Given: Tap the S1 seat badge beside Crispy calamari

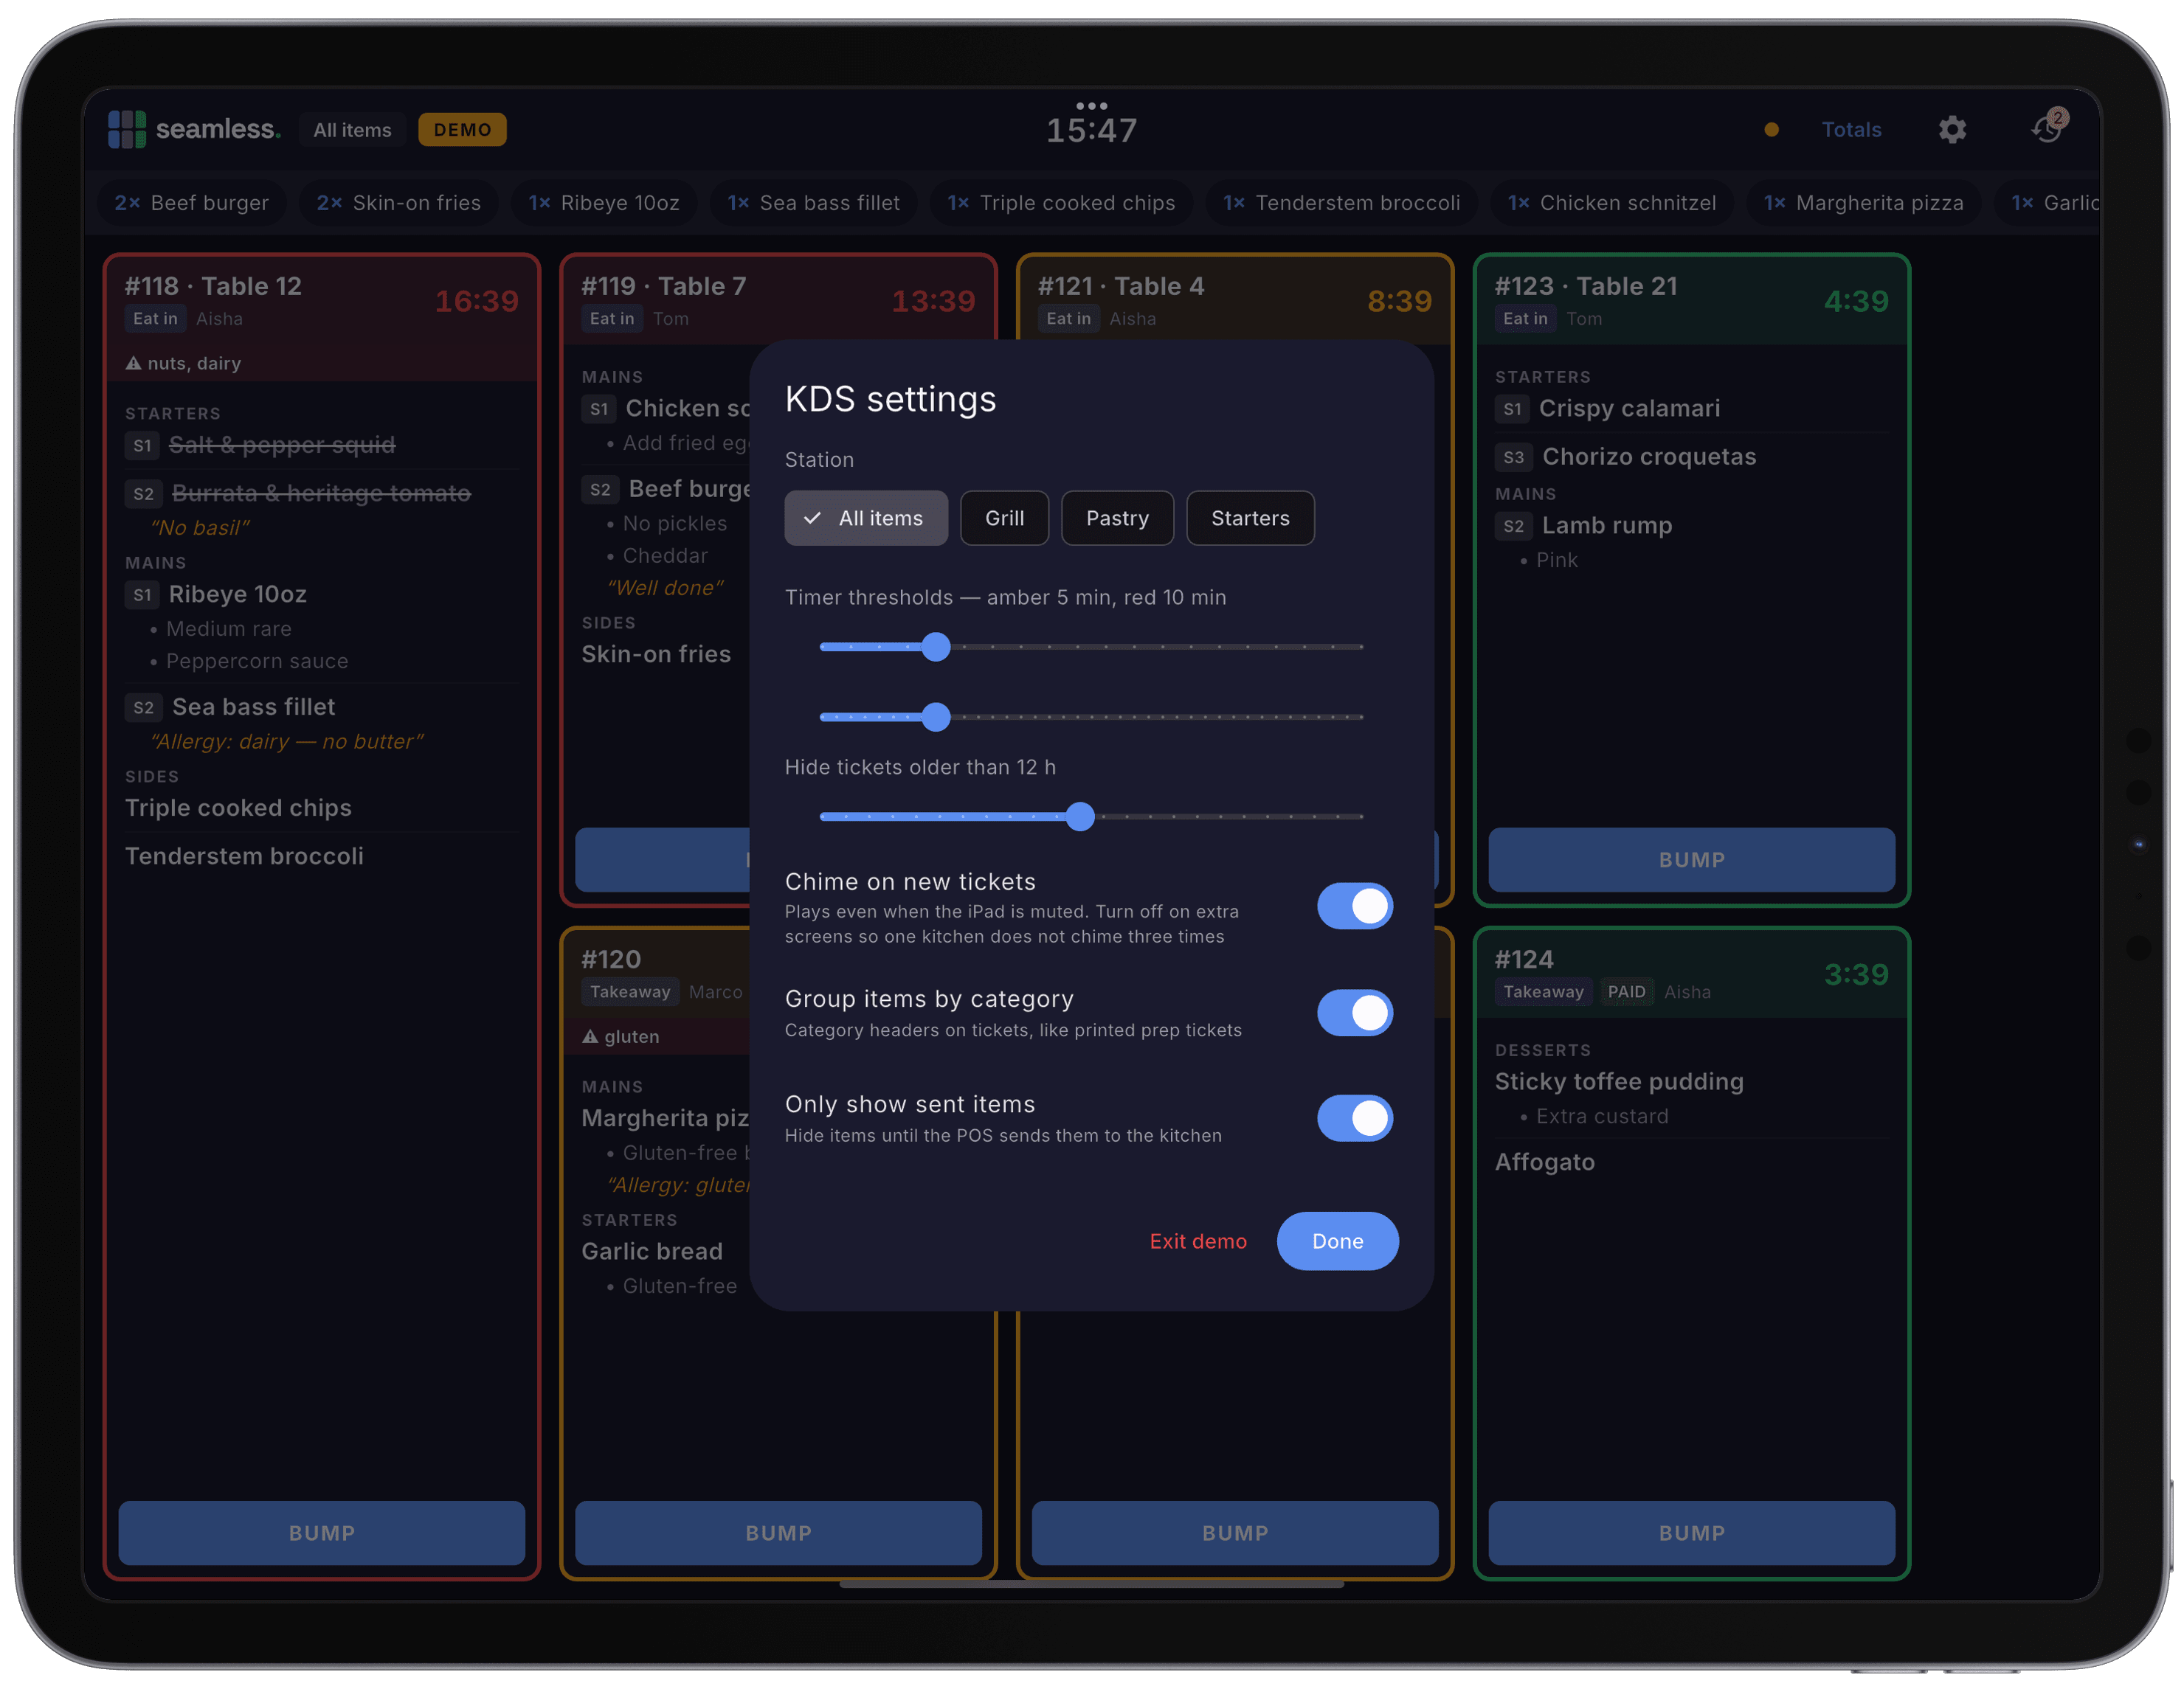Looking at the screenshot, I should click(1512, 409).
